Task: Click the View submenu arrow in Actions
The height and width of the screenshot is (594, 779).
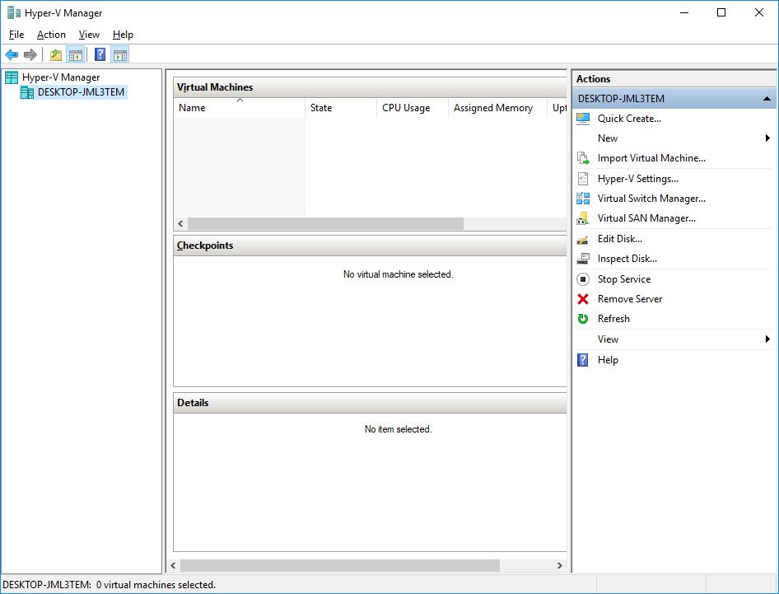Action: point(767,339)
